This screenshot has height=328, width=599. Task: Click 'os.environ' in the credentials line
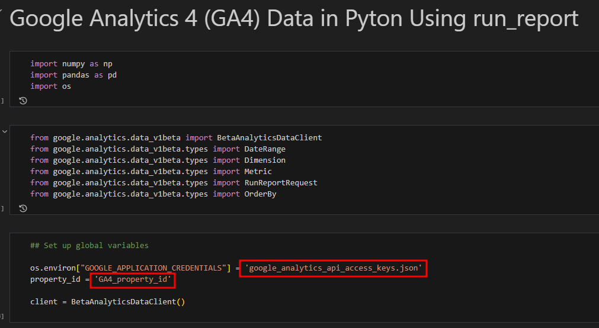[53, 268]
